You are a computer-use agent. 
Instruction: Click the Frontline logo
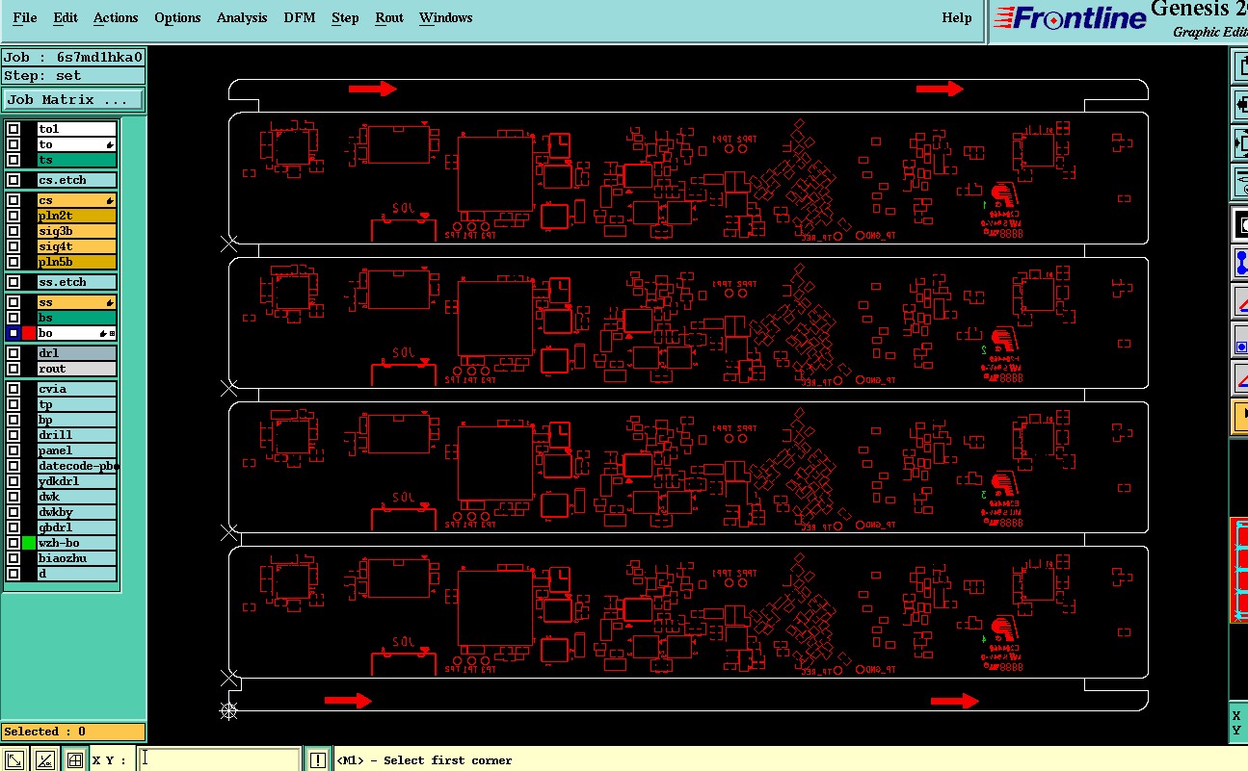[x=1070, y=18]
